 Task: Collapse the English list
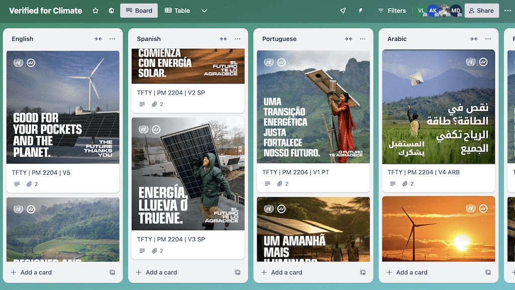tap(98, 39)
